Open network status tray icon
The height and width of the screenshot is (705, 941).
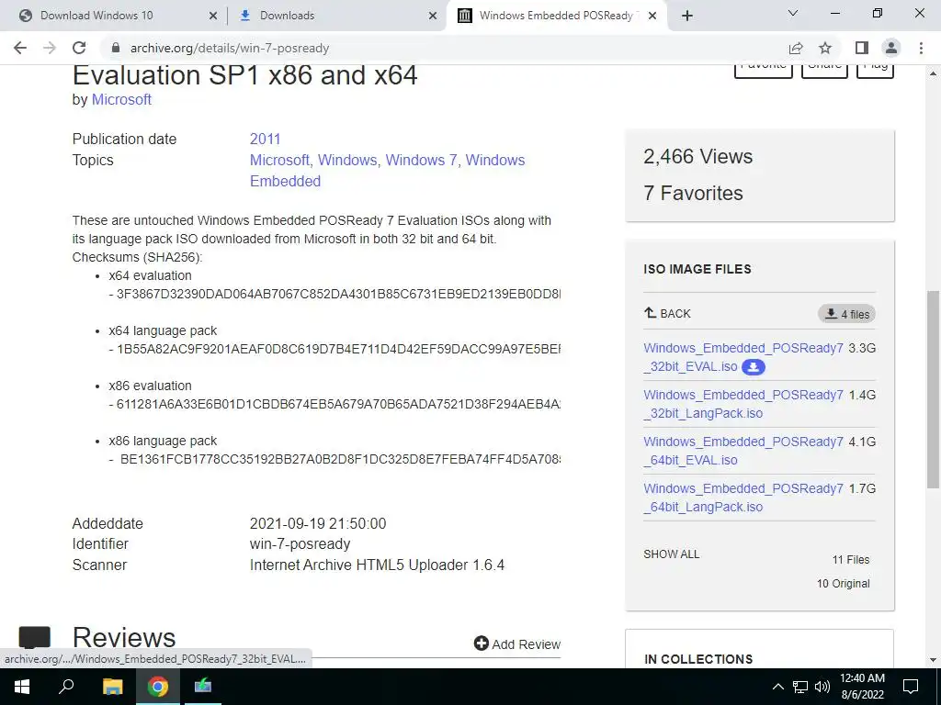(x=800, y=687)
